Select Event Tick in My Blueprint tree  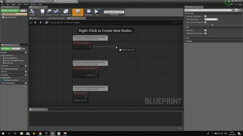click(x=9, y=63)
